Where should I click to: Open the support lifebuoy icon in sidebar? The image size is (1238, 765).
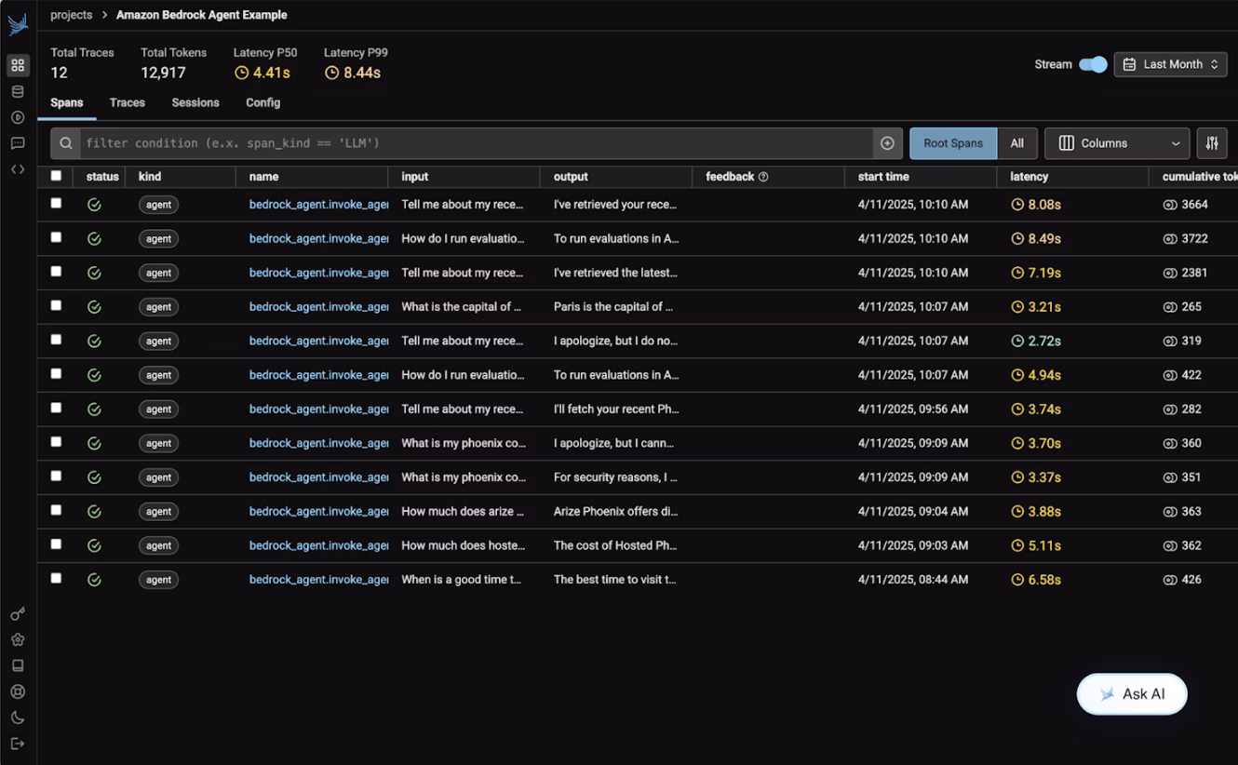tap(18, 692)
